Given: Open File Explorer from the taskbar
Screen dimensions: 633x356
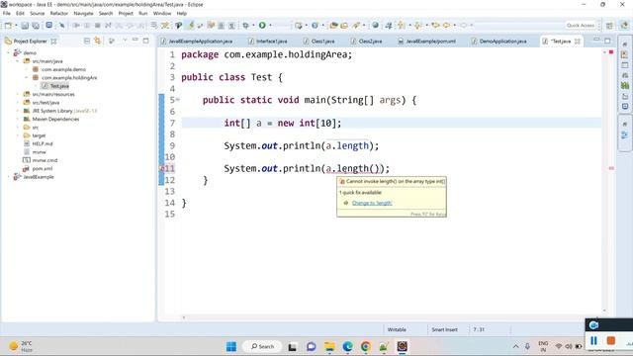Looking at the screenshot, I should 329,346.
